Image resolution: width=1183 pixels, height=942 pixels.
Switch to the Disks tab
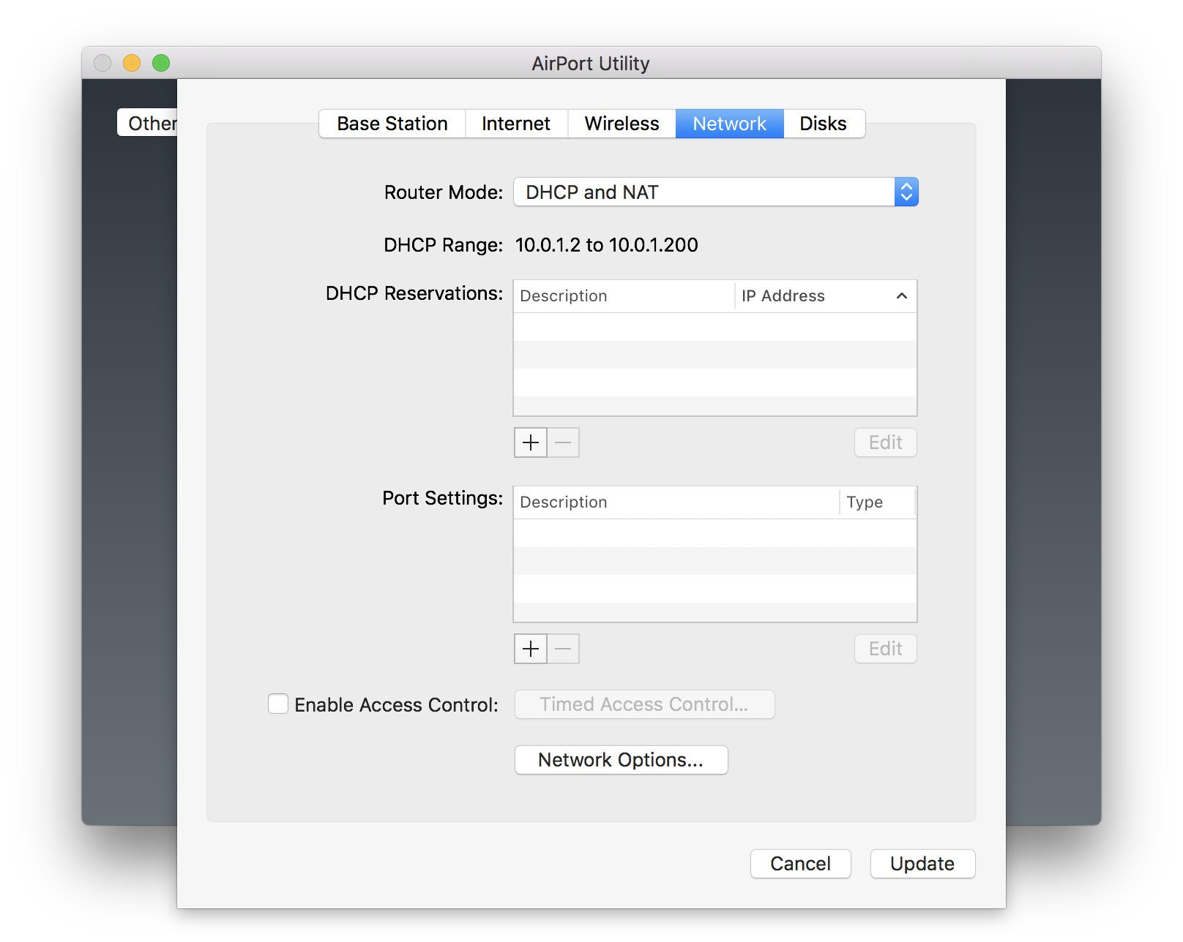click(824, 124)
